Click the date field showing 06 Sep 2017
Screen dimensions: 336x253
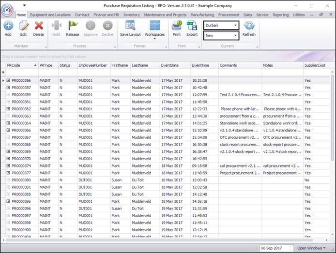click(274, 248)
